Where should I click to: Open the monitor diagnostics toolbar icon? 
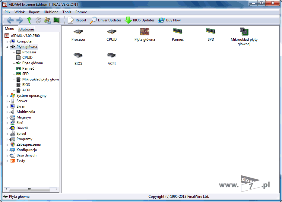coord(57,20)
